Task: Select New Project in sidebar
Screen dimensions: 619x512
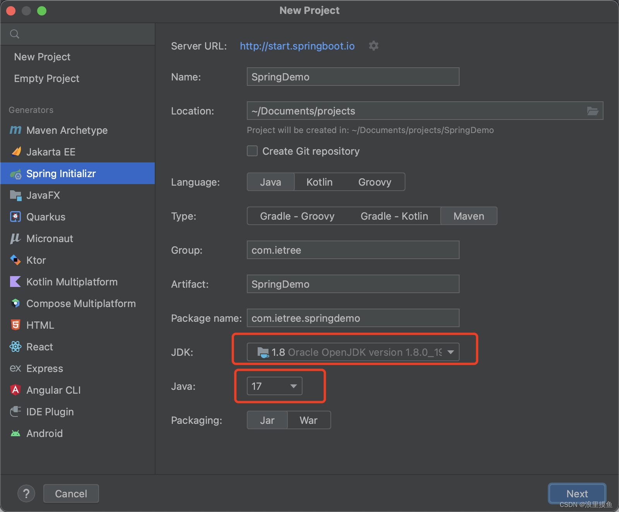Action: (x=42, y=57)
